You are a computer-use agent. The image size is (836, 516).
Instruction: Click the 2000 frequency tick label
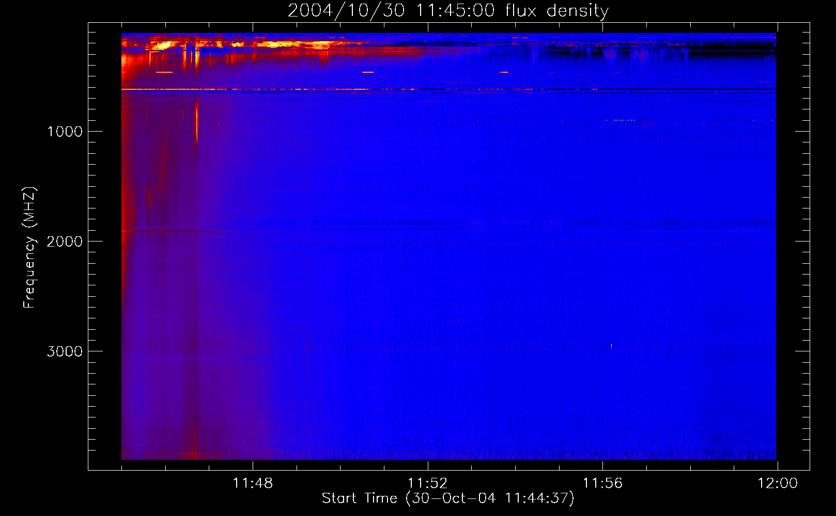coord(65,241)
